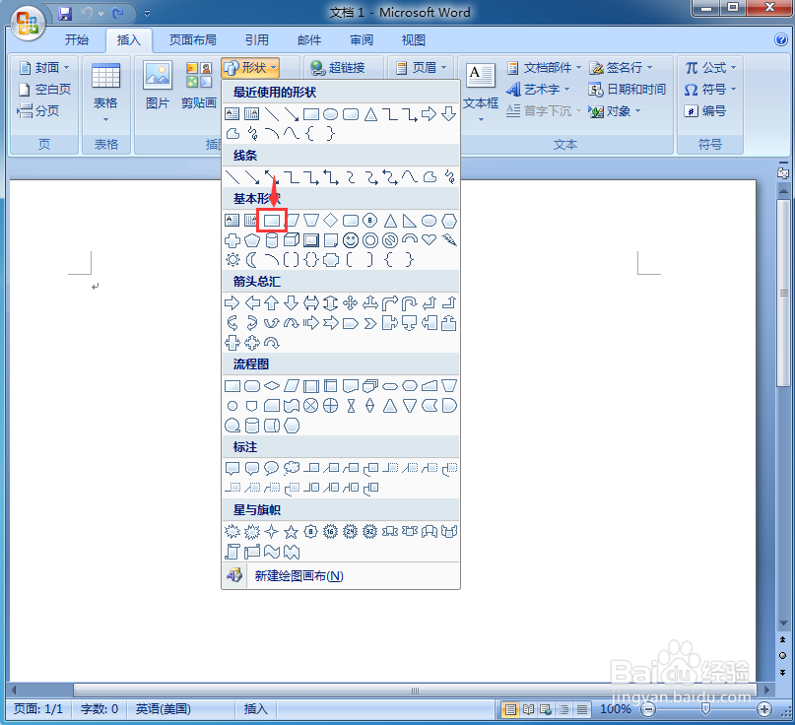Select the up-down arrow block shape
This screenshot has height=725, width=795.
coord(331,303)
